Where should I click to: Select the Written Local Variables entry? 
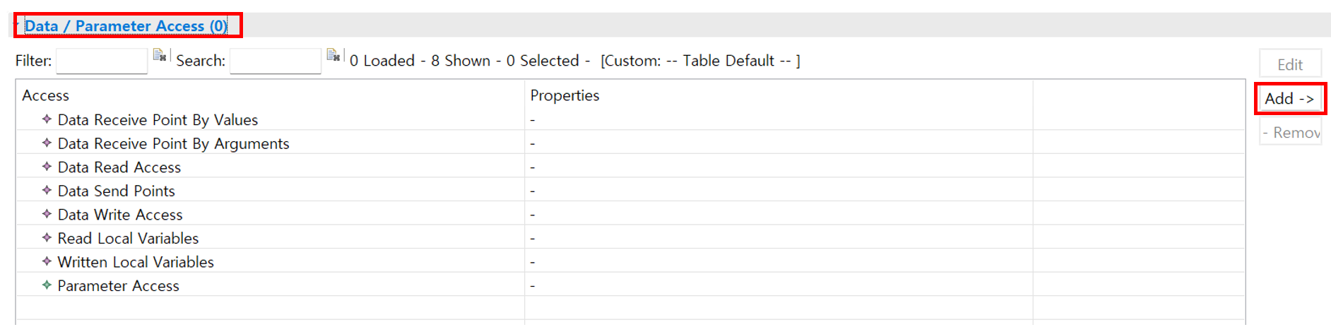coord(136,262)
